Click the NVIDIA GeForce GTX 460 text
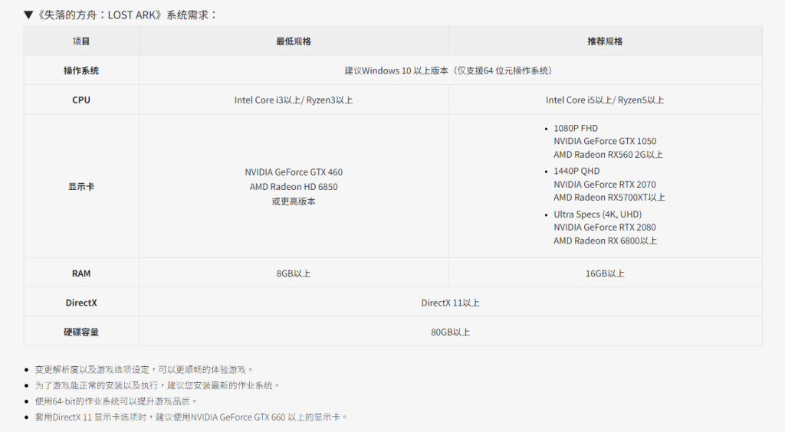The image size is (785, 432). coord(294,172)
